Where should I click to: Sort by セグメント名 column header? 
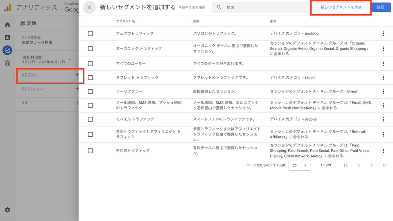(x=126, y=21)
